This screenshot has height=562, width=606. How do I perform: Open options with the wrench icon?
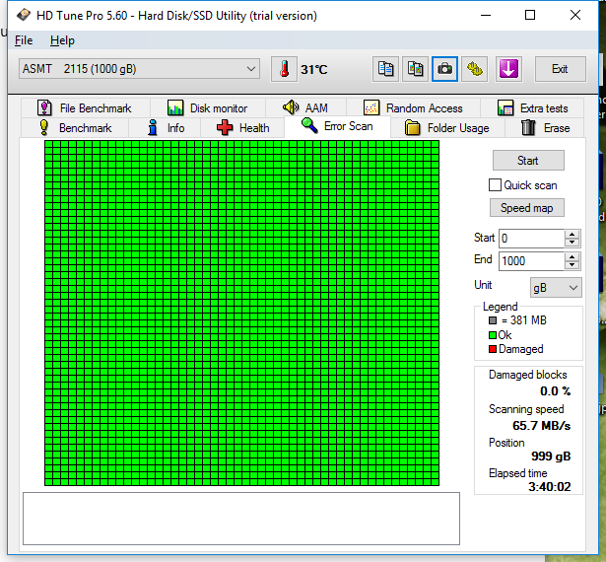tap(476, 69)
